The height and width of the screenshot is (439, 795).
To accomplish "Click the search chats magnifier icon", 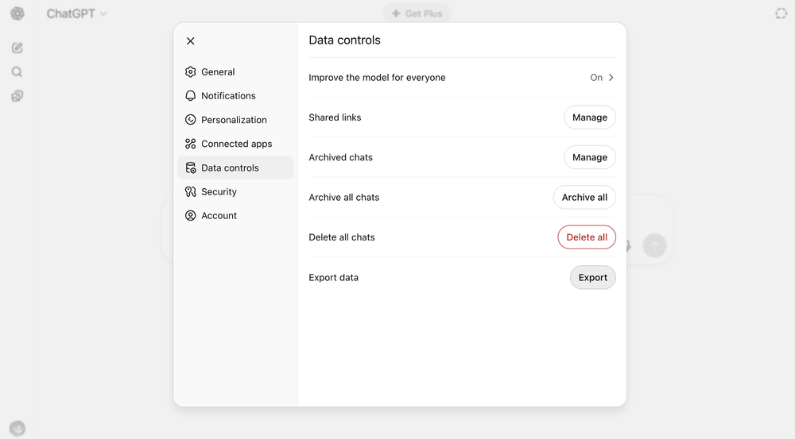I will click(17, 72).
